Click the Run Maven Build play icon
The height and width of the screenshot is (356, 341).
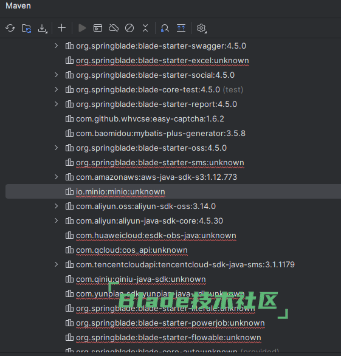pyautogui.click(x=82, y=28)
